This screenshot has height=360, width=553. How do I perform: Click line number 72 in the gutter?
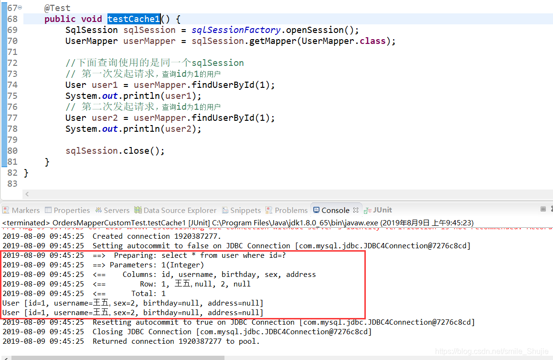pyautogui.click(x=12, y=63)
